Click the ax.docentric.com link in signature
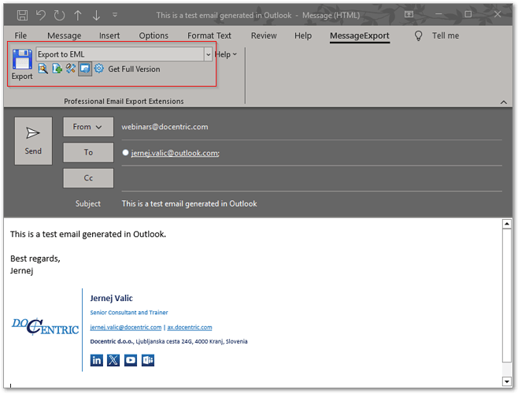 click(x=190, y=327)
